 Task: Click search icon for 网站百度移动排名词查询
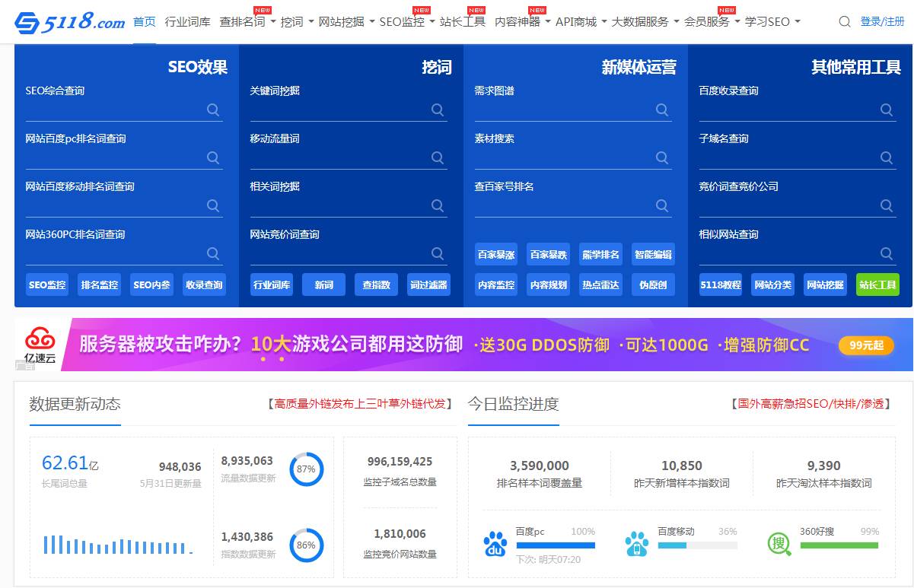213,205
